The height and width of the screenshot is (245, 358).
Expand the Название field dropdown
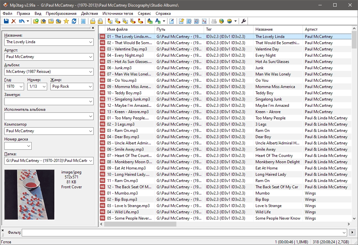(90, 42)
